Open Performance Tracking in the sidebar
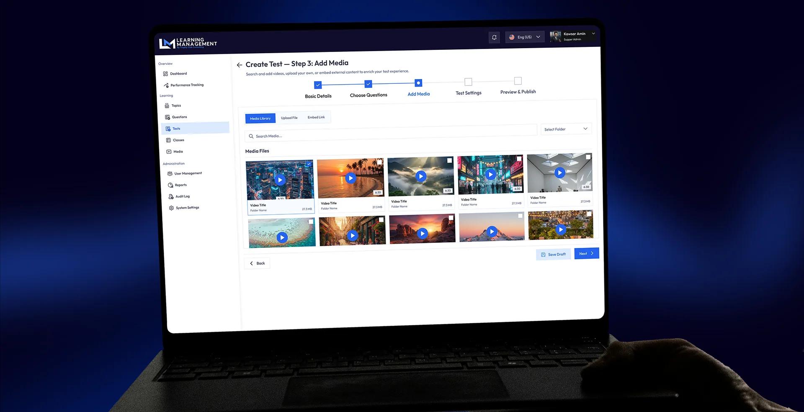Image resolution: width=804 pixels, height=412 pixels. click(184, 85)
